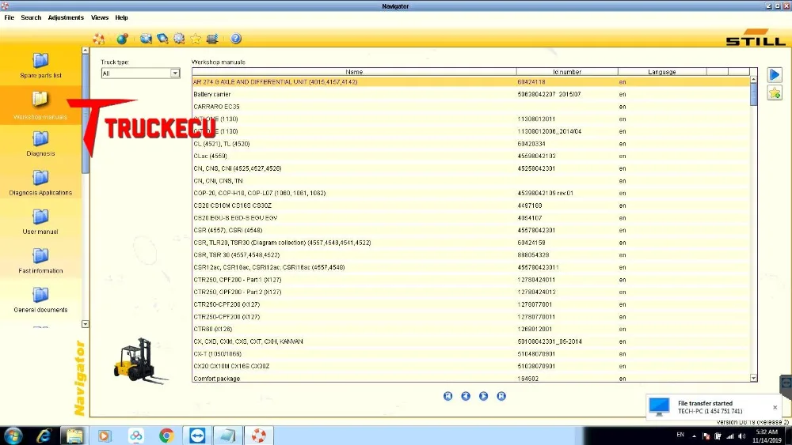The image size is (792, 445).
Task: Select the CLac (4559) row
Action: pos(470,157)
